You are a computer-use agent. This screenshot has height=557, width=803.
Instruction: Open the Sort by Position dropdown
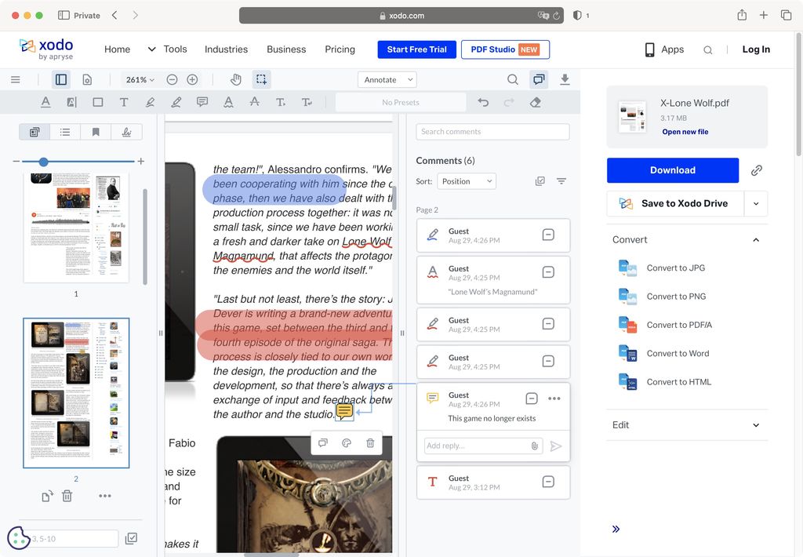click(x=466, y=180)
